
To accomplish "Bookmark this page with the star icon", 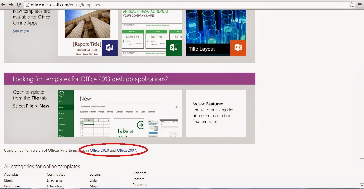I will (352, 5).
